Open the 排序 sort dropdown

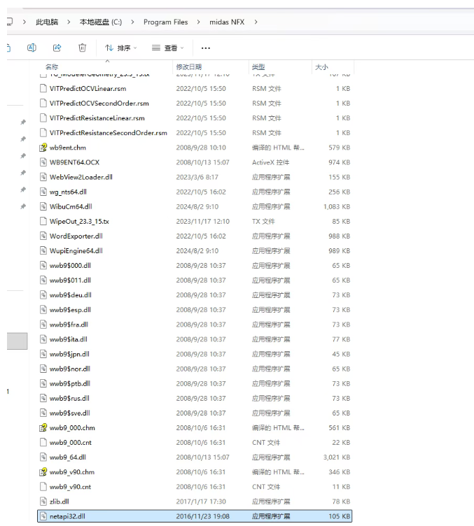coord(121,48)
